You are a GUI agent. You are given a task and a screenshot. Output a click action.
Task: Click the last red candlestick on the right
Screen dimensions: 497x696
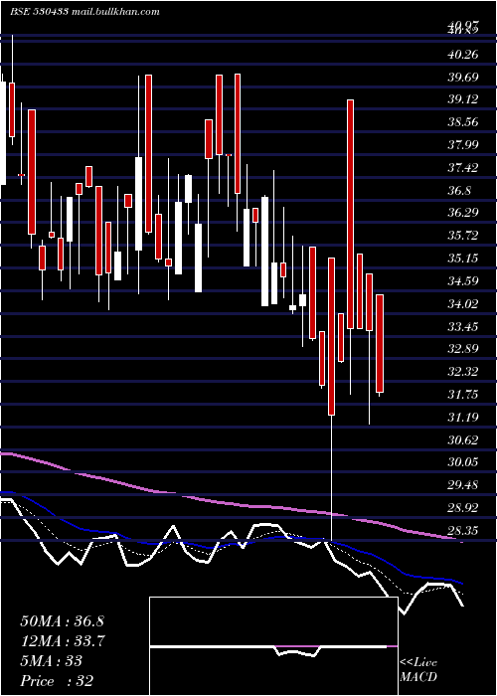[x=380, y=344]
